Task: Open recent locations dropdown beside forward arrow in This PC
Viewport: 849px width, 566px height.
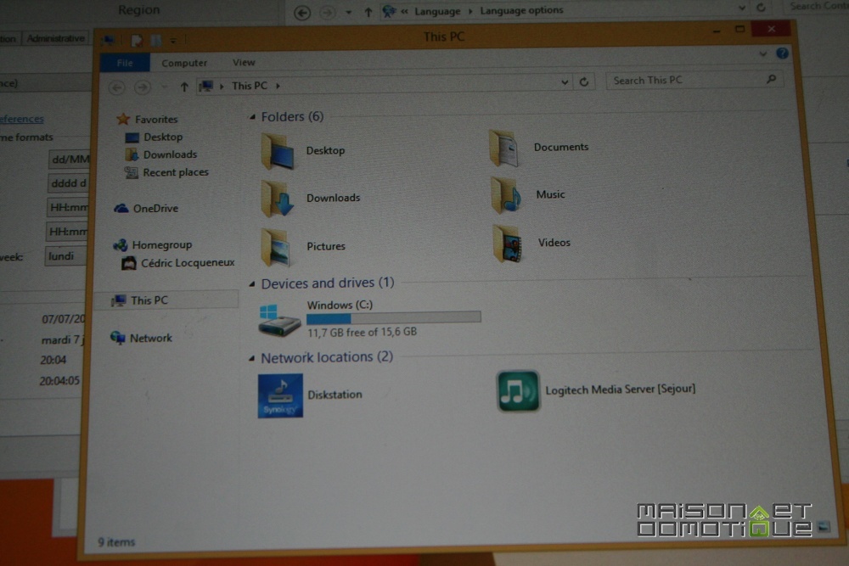Action: coord(164,87)
